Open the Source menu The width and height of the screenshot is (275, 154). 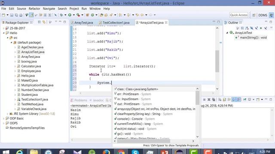click(21, 9)
